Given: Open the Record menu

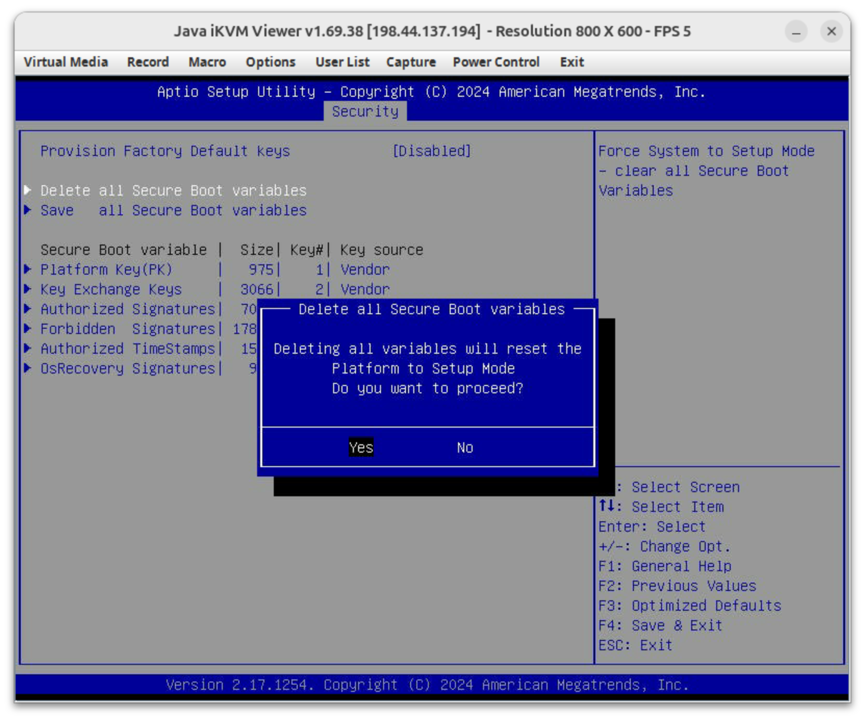Looking at the screenshot, I should click(148, 62).
